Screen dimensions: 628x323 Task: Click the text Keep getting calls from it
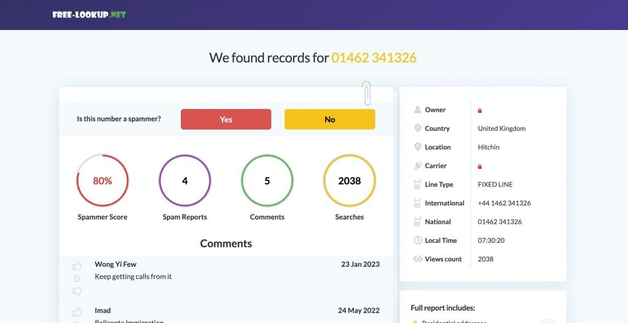pos(133,277)
